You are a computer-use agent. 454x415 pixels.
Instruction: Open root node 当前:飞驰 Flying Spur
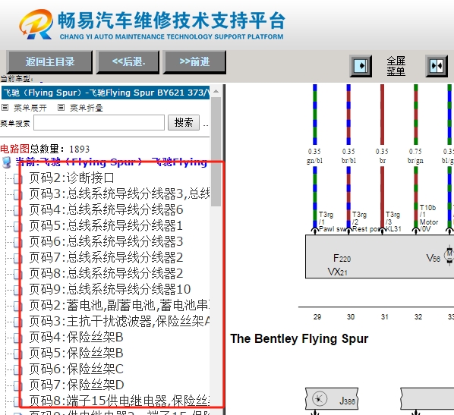click(112, 162)
